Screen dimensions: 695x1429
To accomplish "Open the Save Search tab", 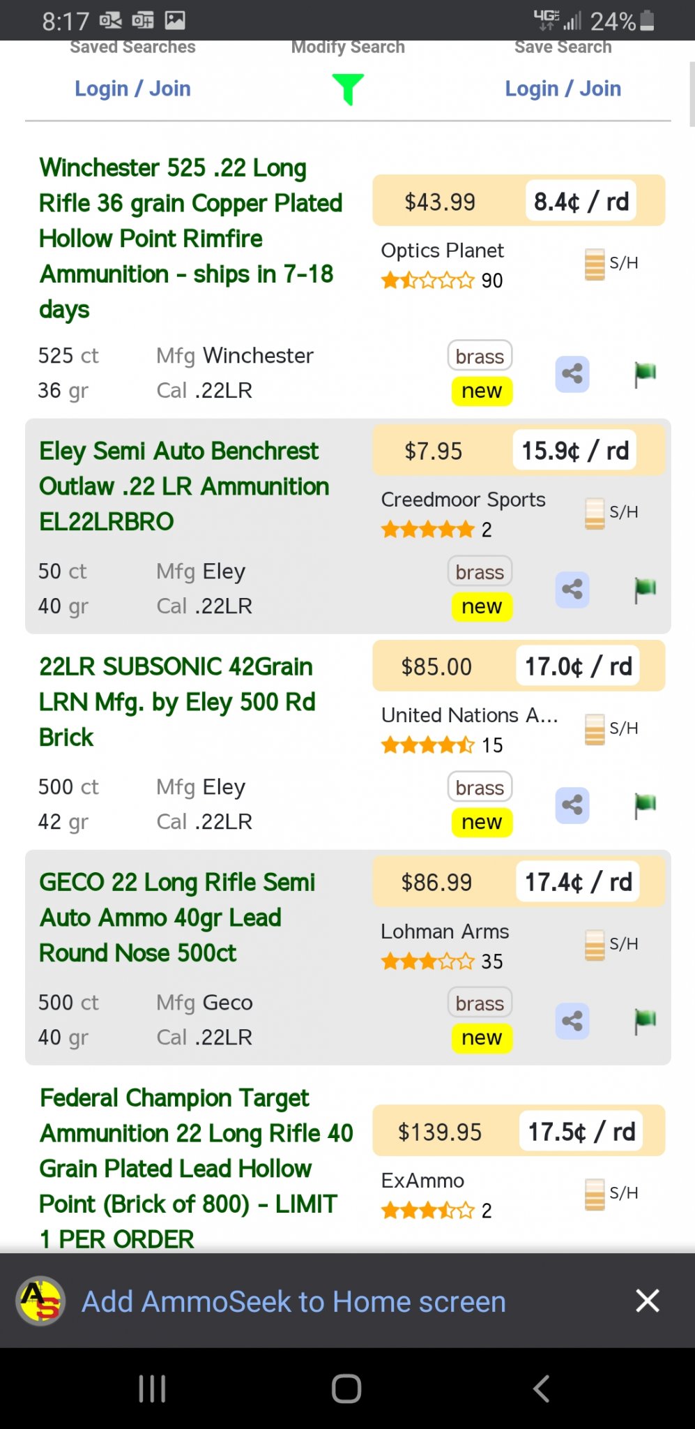I will click(x=563, y=47).
